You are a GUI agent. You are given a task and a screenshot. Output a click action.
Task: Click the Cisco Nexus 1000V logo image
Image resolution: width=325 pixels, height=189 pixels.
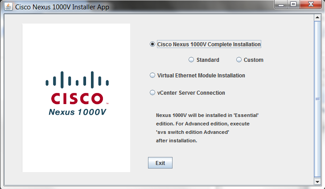click(x=76, y=97)
